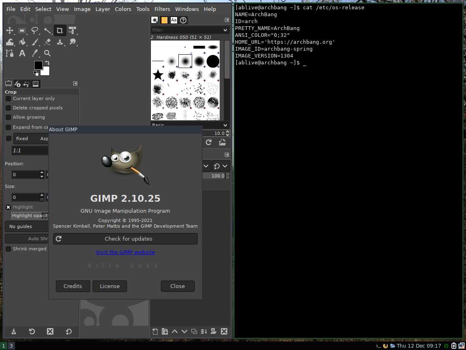
Task: Toggle Current layer only checkbox
Action: point(8,98)
